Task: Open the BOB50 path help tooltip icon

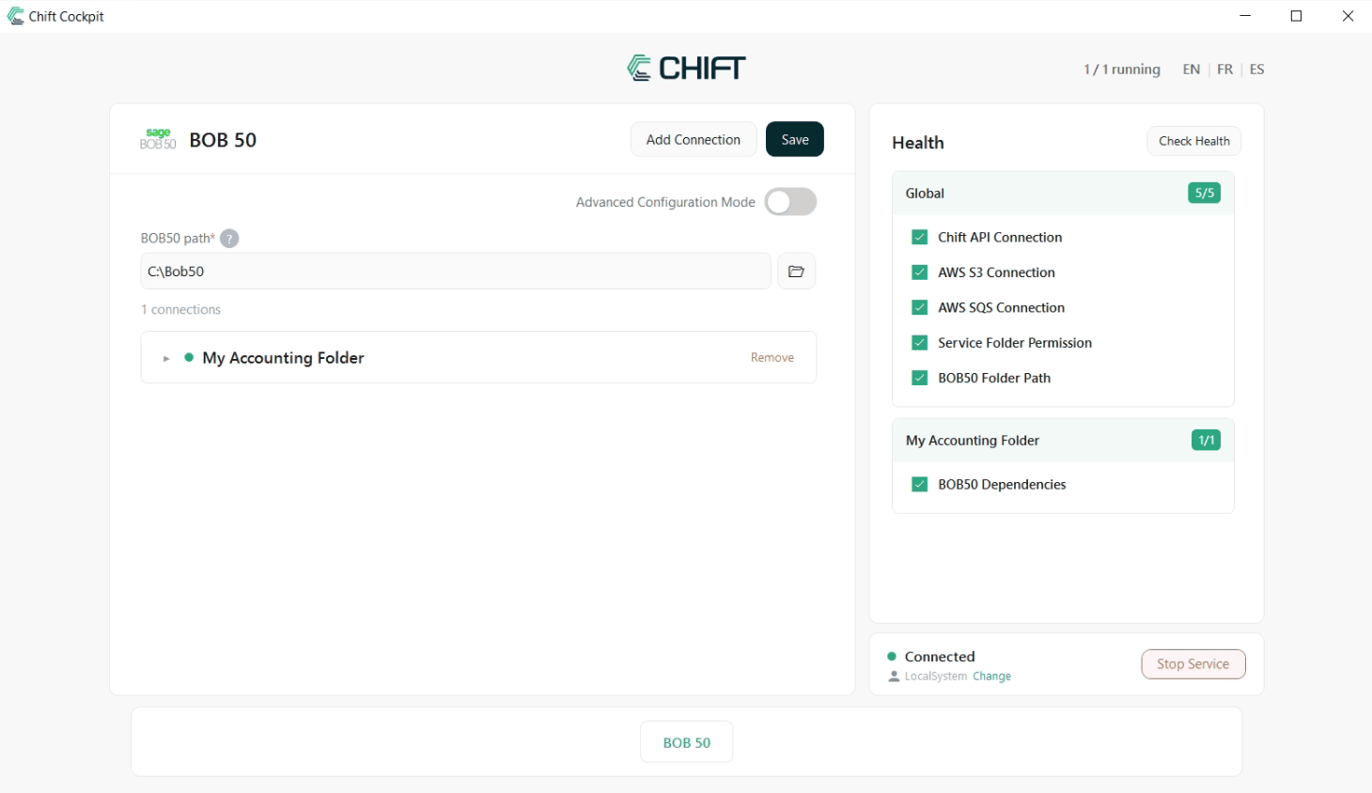Action: [229, 239]
